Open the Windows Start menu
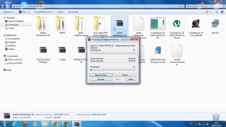This screenshot has height=127, width=226. [x=4, y=124]
